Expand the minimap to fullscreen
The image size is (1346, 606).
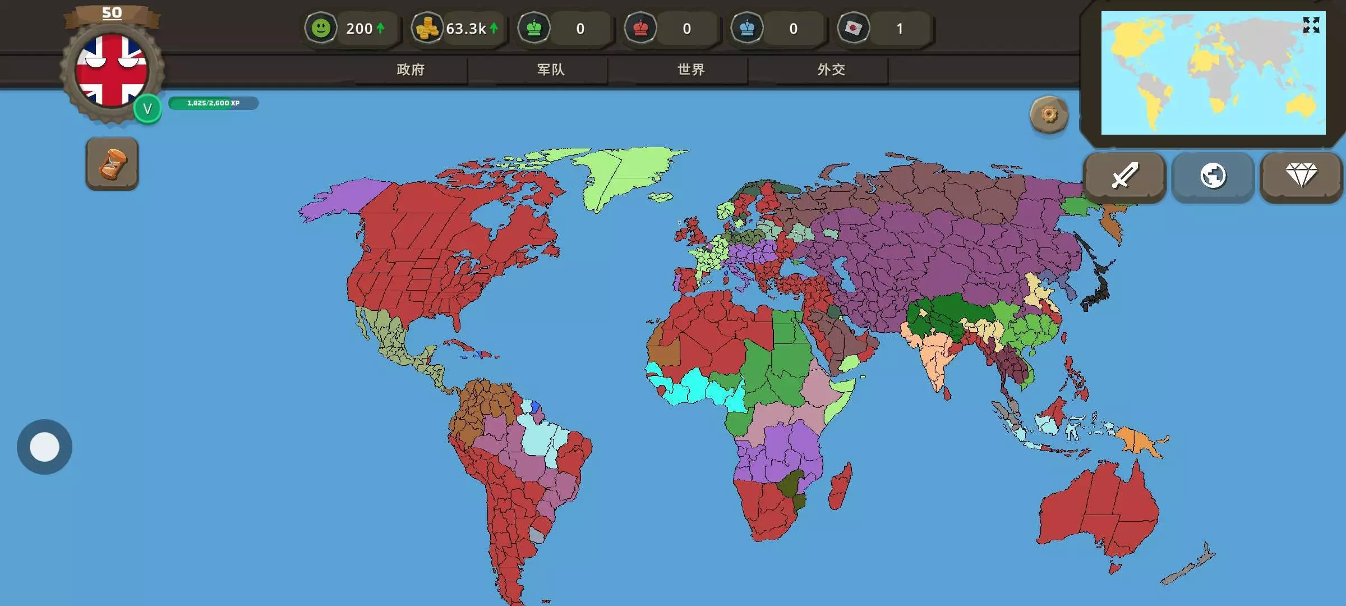tap(1311, 25)
